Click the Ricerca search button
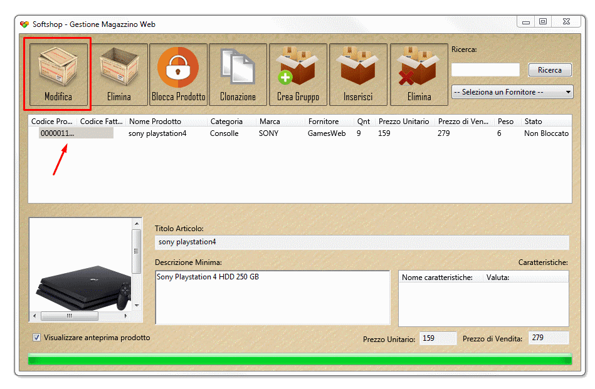This screenshot has width=595, height=389. 549,70
